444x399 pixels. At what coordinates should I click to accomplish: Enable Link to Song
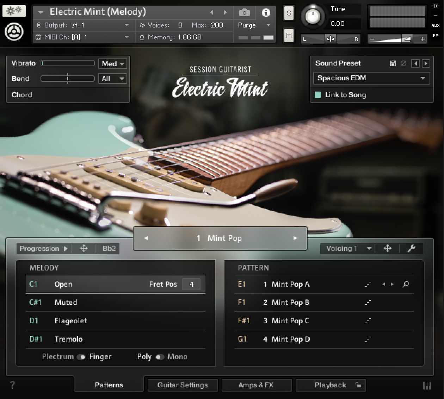[x=318, y=95]
